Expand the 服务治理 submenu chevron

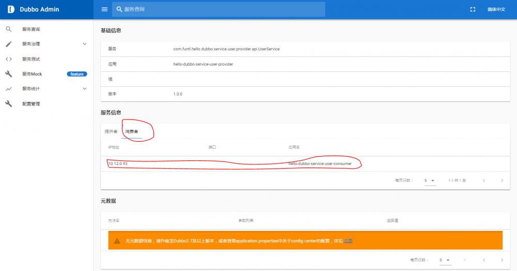pos(84,44)
